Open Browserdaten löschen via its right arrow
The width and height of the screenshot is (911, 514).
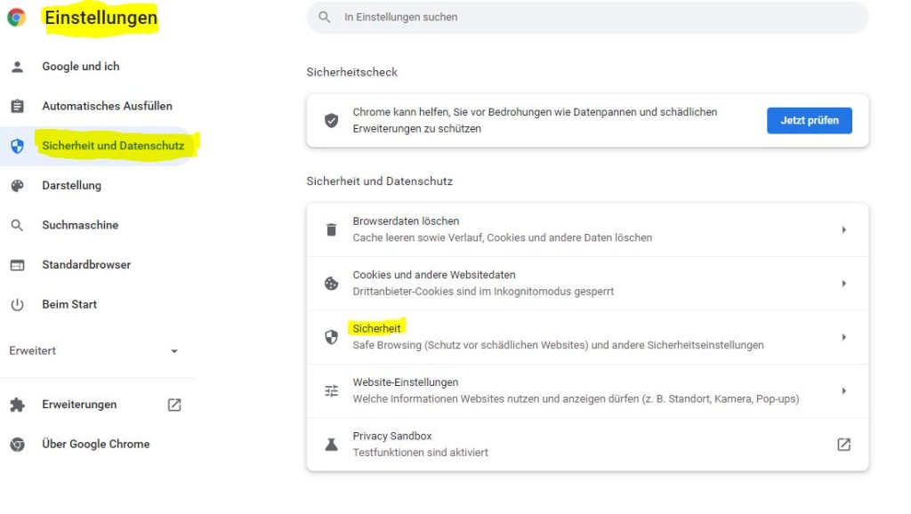843,229
